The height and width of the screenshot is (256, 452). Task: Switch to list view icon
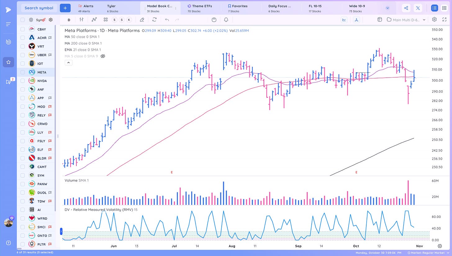tap(434, 8)
